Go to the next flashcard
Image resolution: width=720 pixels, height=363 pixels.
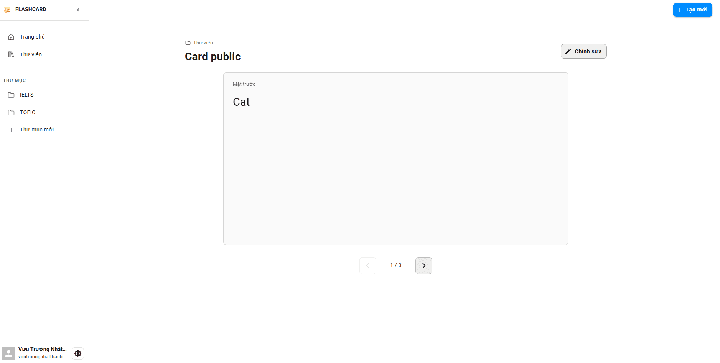423,266
